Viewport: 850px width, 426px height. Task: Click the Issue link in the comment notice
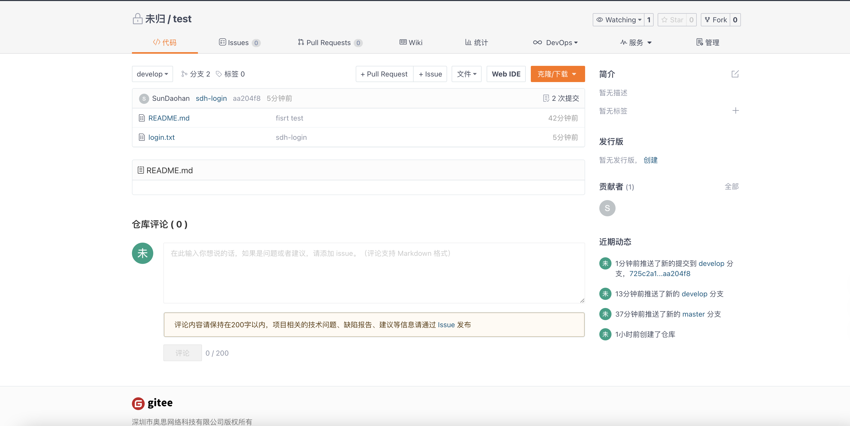click(x=446, y=325)
